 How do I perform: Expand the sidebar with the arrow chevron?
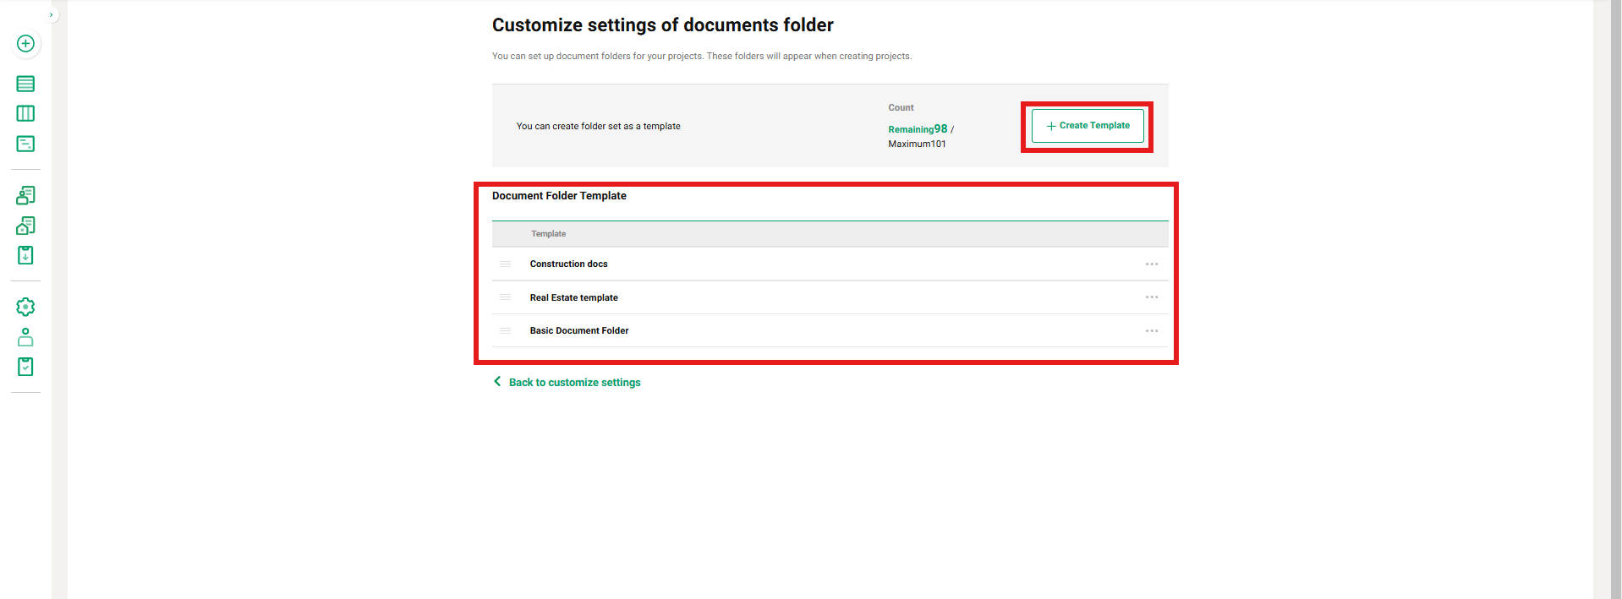pyautogui.click(x=51, y=14)
